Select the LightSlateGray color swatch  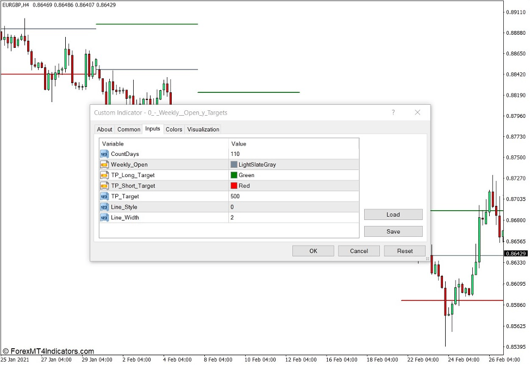tap(235, 165)
